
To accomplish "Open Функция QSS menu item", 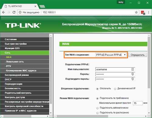I will point(25,48).
